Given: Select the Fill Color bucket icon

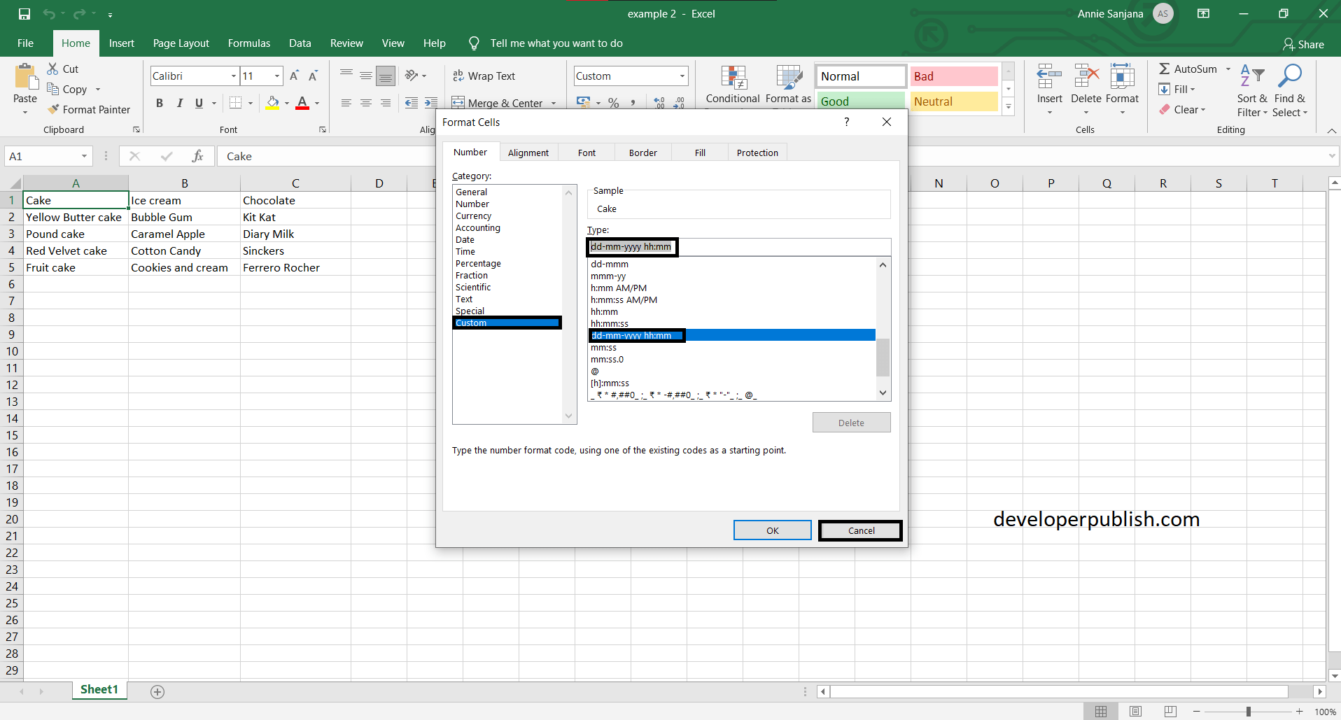Looking at the screenshot, I should click(x=273, y=103).
